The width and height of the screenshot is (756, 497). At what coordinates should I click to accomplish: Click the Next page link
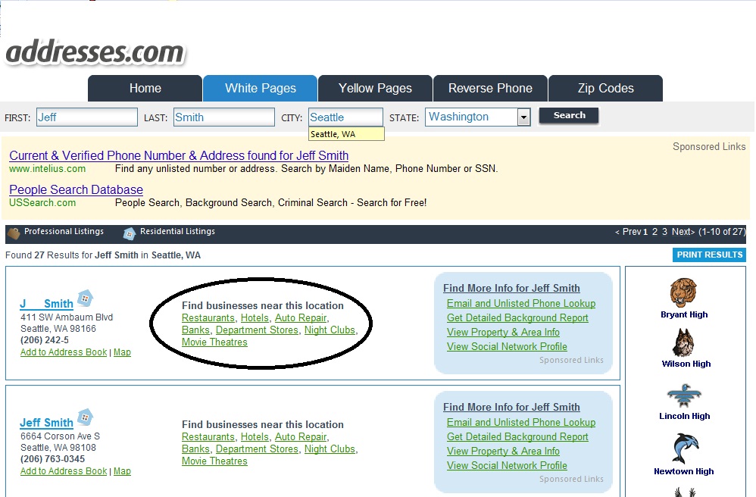(x=683, y=232)
